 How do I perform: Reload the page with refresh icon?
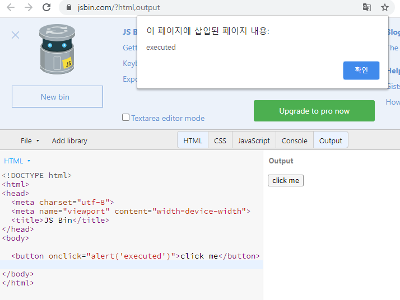pyautogui.click(x=46, y=7)
